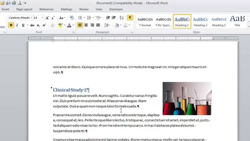This screenshot has height=141, width=250.
Task: Click the Open folder icon in Quick Access
Action: coord(2,3)
